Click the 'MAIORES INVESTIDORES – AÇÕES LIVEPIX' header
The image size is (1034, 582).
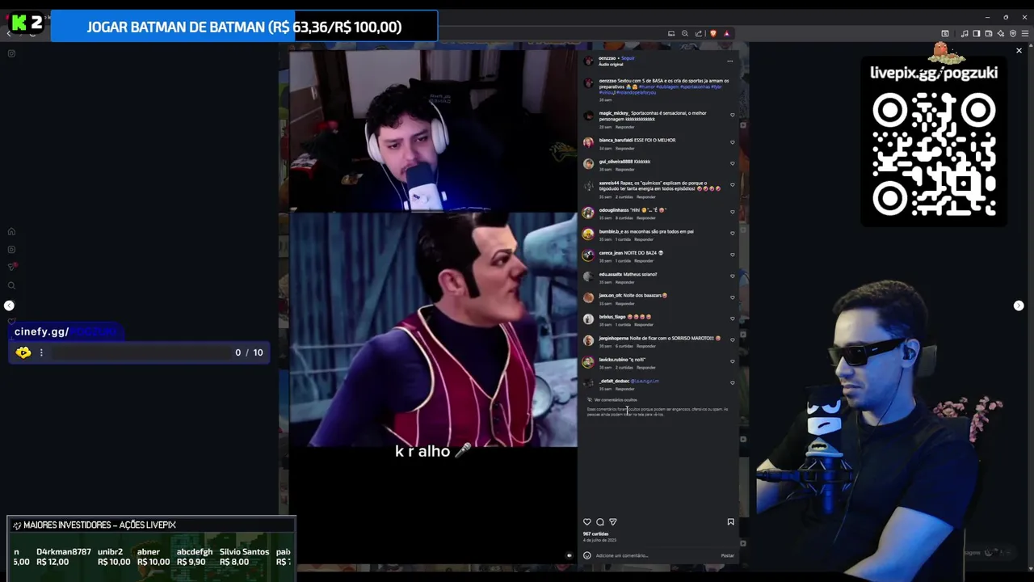click(99, 525)
